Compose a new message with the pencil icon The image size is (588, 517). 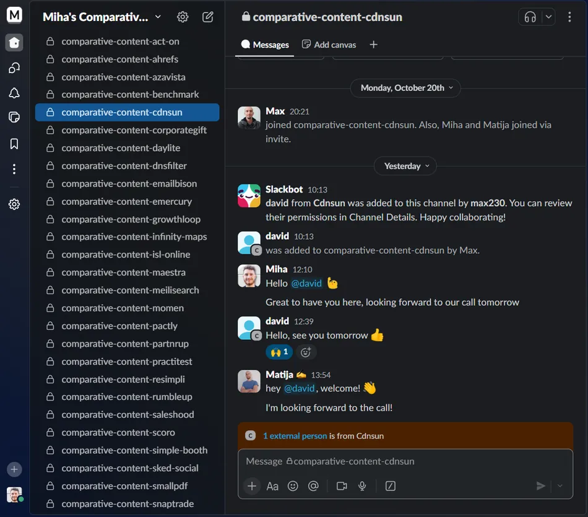[208, 17]
